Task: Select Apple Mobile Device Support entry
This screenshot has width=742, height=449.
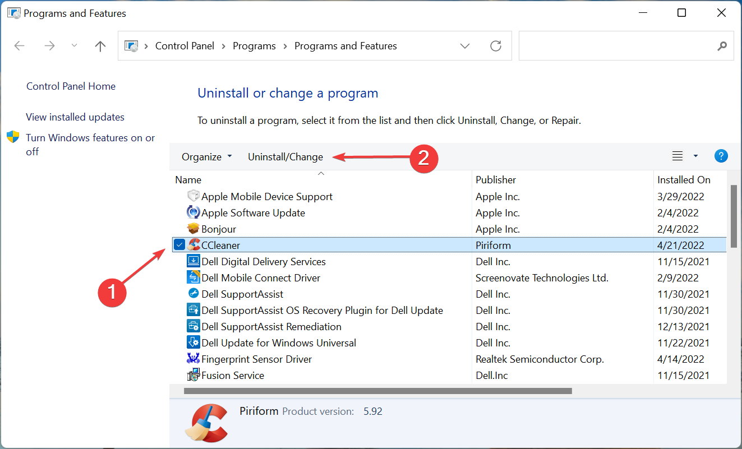Action: tap(267, 197)
